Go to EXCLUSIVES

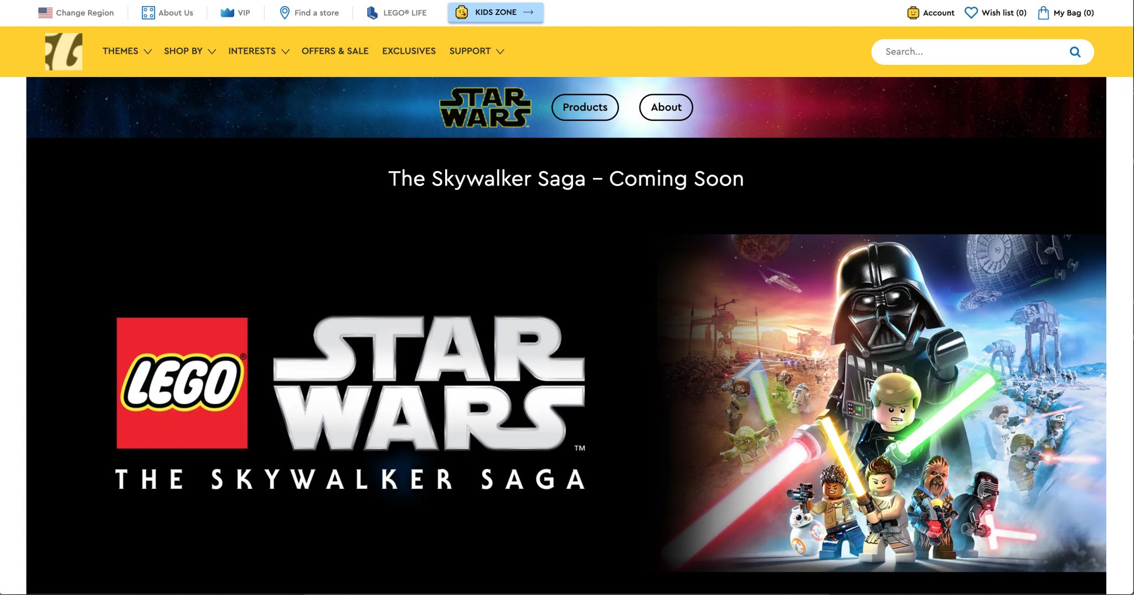409,51
